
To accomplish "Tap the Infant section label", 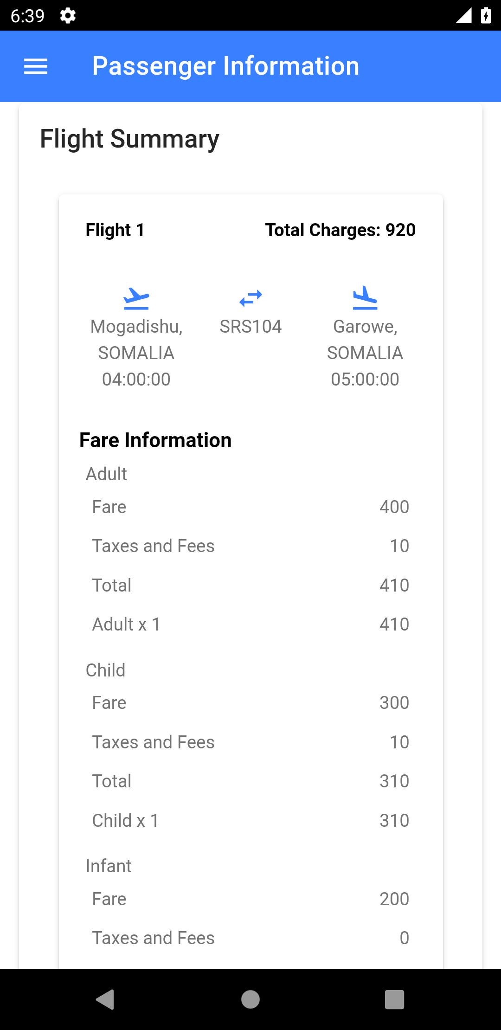I will (x=109, y=866).
